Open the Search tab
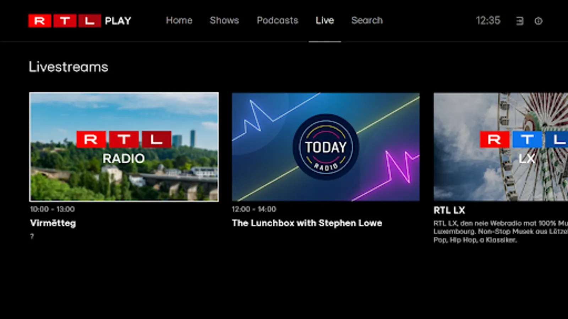The height and width of the screenshot is (319, 568). [367, 20]
